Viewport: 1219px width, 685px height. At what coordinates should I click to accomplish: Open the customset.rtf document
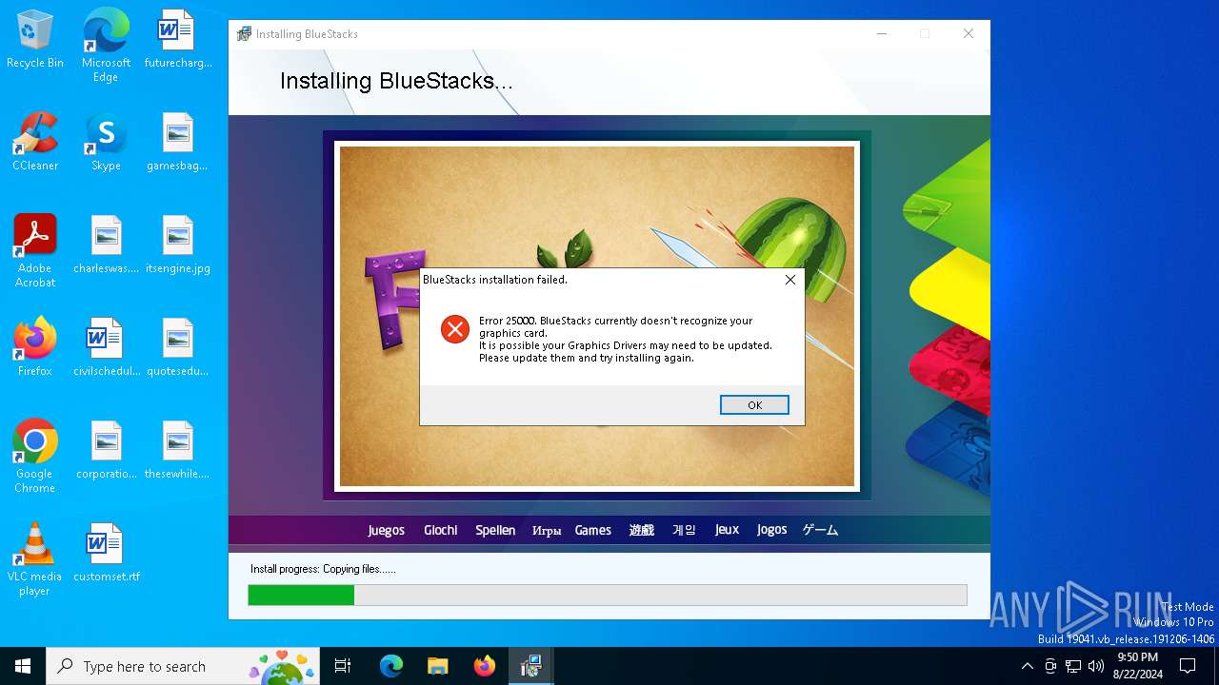coord(106,554)
